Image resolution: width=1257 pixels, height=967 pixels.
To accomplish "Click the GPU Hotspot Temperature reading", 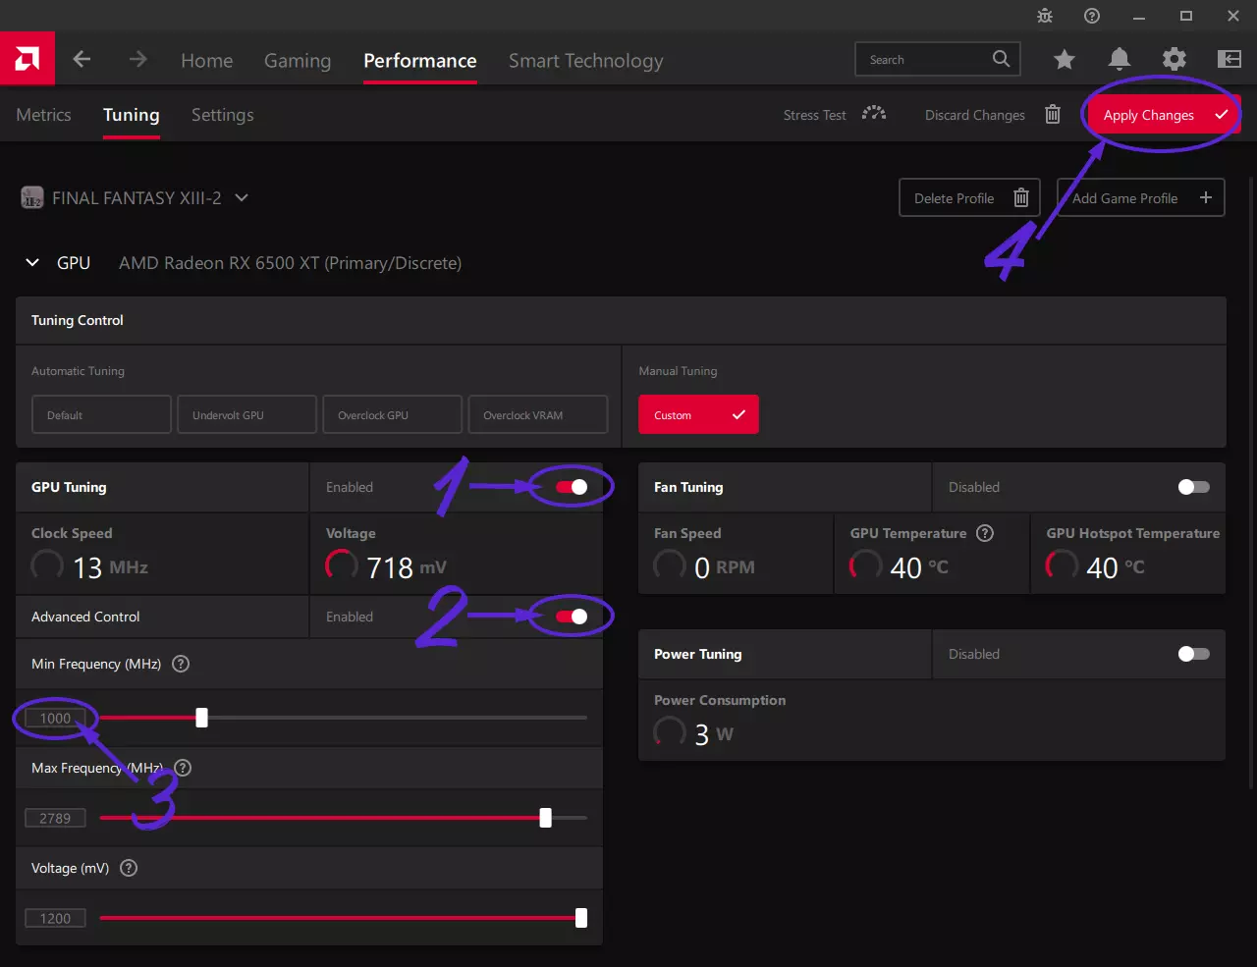I will click(1096, 566).
